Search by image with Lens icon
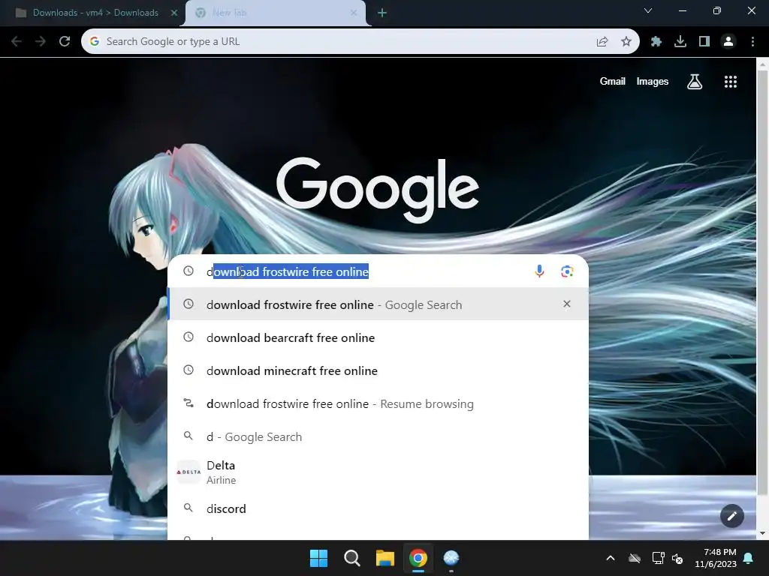 tap(567, 271)
